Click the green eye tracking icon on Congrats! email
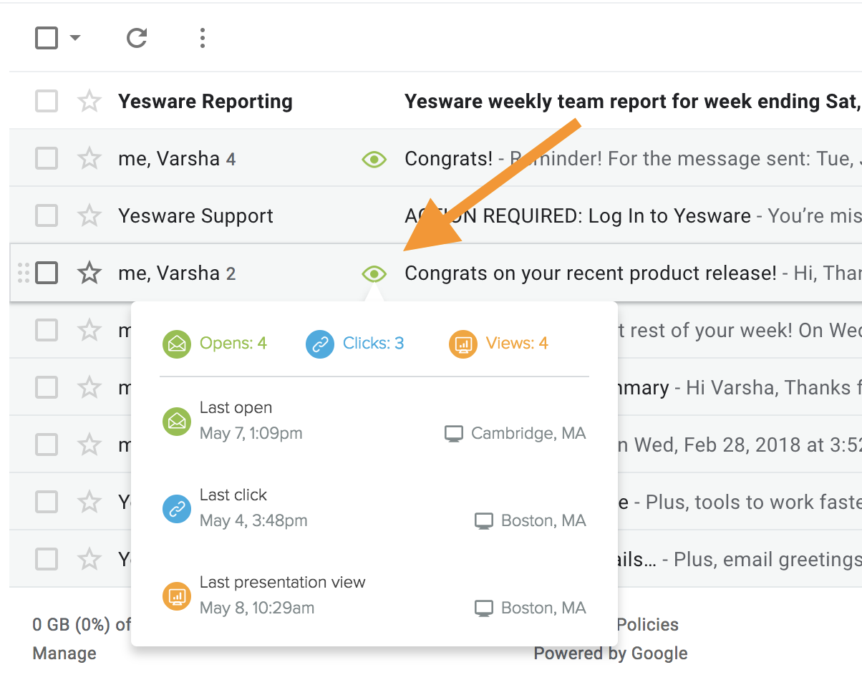Screen dimensions: 862x675 coord(374,159)
